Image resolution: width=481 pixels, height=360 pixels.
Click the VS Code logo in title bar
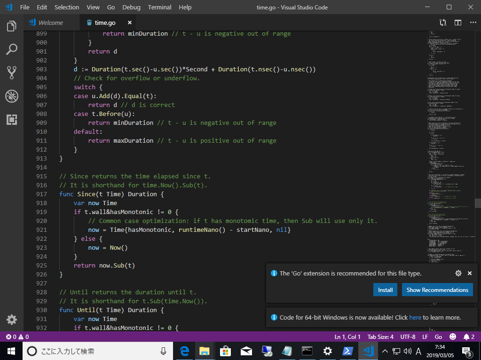click(x=8, y=7)
